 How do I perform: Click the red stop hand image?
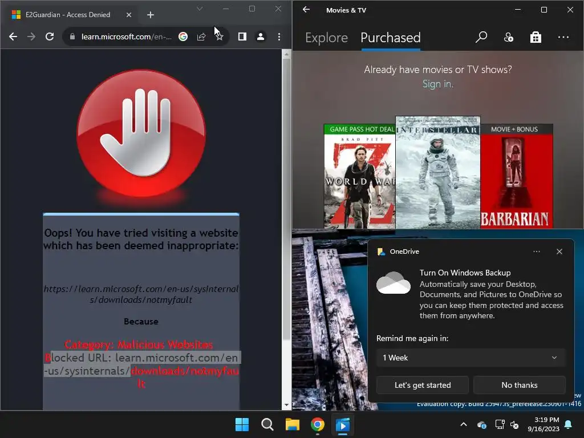click(x=141, y=133)
